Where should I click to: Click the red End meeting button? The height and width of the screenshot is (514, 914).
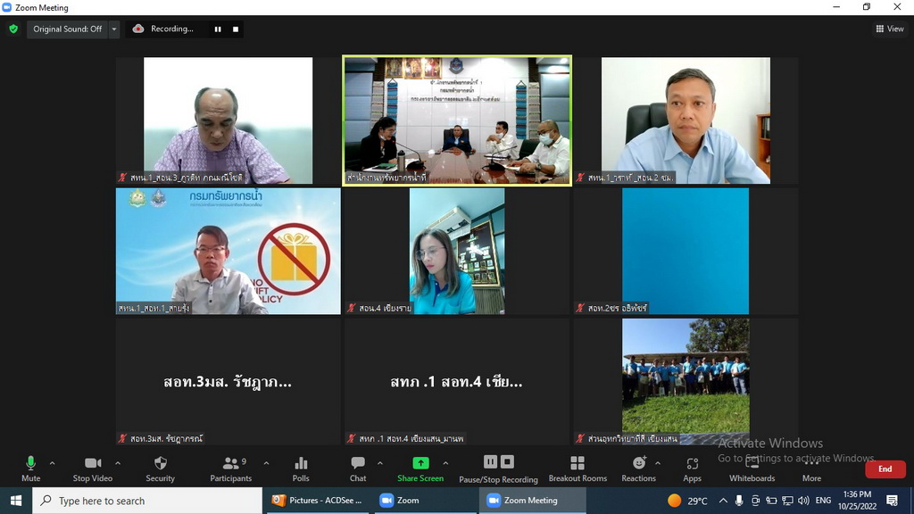[885, 468]
